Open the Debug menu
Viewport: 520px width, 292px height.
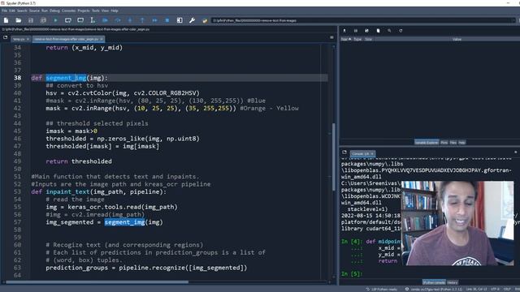point(54,11)
